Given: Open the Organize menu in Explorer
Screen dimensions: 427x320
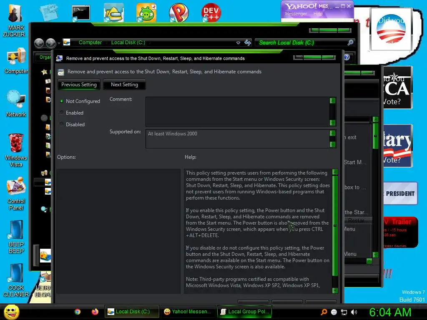Looking at the screenshot, I should coord(44,57).
